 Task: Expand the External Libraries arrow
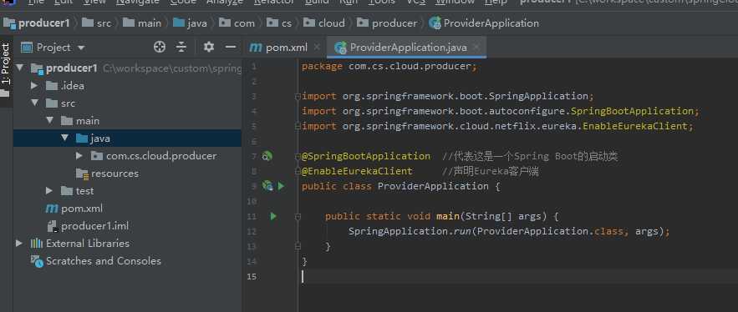coord(19,243)
